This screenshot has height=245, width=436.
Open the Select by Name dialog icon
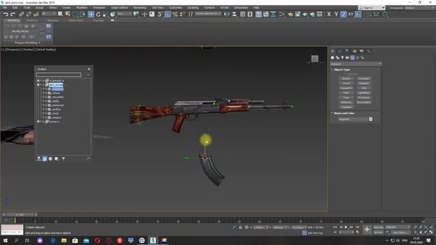(67, 14)
